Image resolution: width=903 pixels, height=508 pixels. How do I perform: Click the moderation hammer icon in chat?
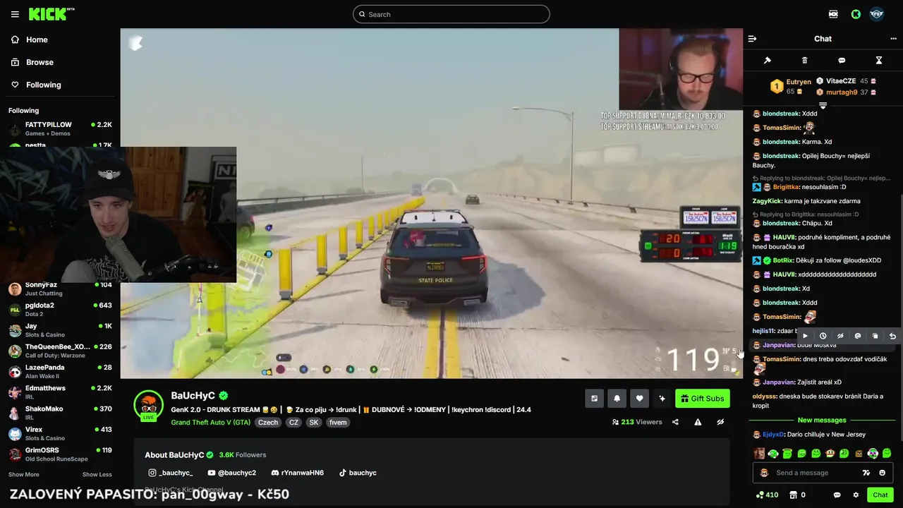tap(768, 61)
